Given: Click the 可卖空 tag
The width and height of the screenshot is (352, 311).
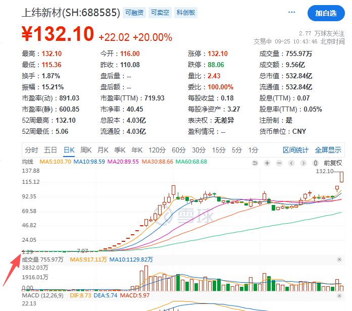Looking at the screenshot, I should [160, 13].
